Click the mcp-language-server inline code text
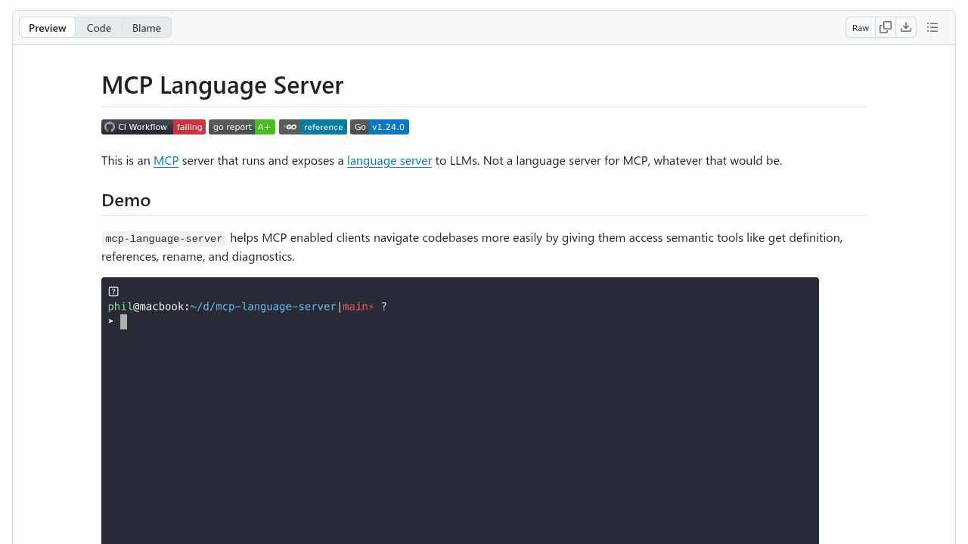 pos(163,238)
